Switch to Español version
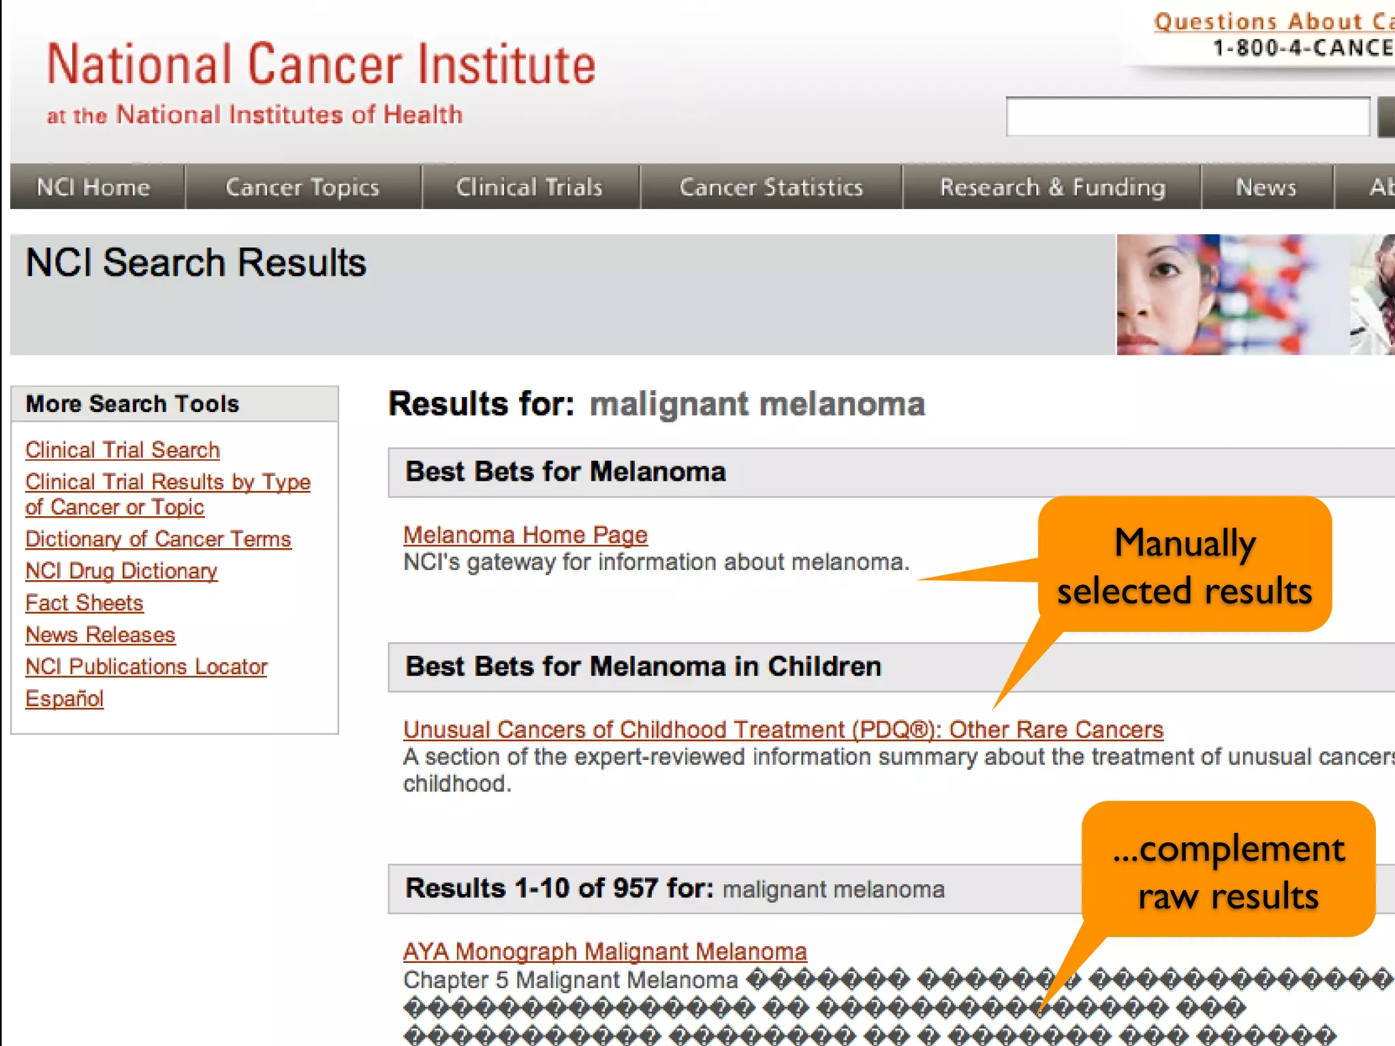The image size is (1395, 1046). [65, 699]
